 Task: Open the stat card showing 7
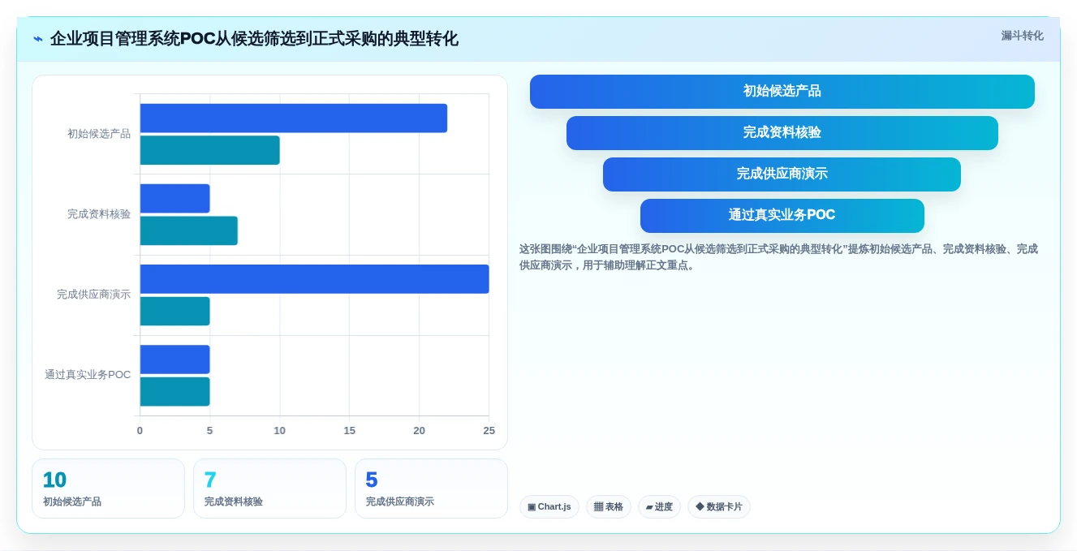pyautogui.click(x=269, y=489)
